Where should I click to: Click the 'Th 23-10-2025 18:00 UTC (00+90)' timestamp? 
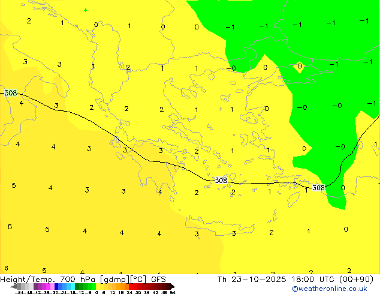pyautogui.click(x=295, y=280)
